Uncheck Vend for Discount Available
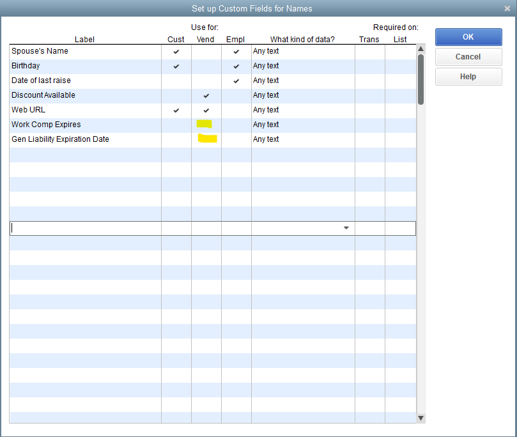This screenshot has height=437, width=517. 206,95
